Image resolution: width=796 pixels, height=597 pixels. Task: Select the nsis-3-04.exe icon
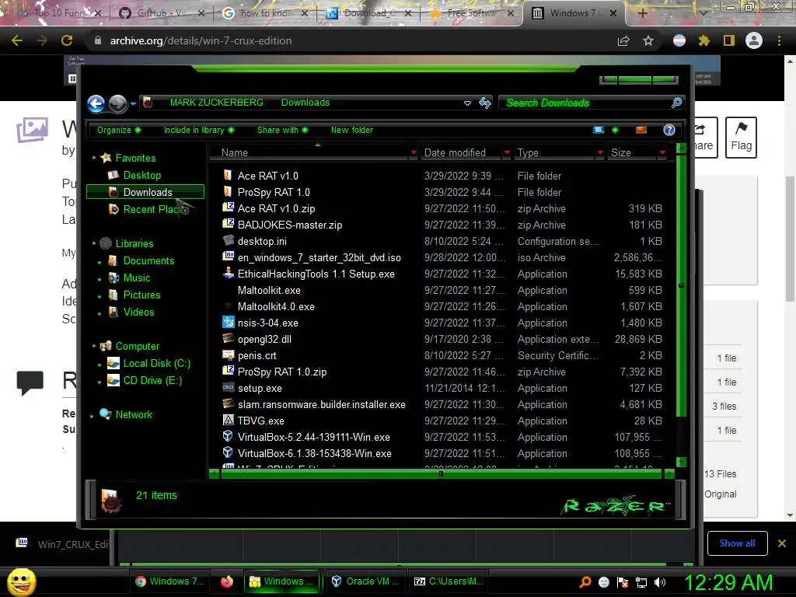[x=228, y=323]
